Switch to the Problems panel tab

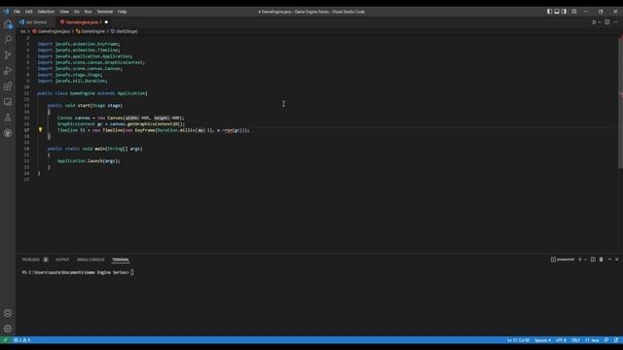coord(35,260)
